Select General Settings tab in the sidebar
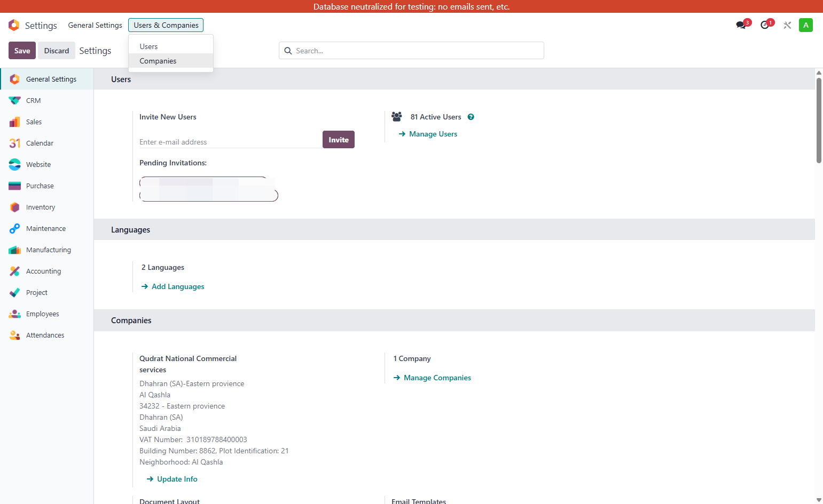823x504 pixels. coord(47,79)
